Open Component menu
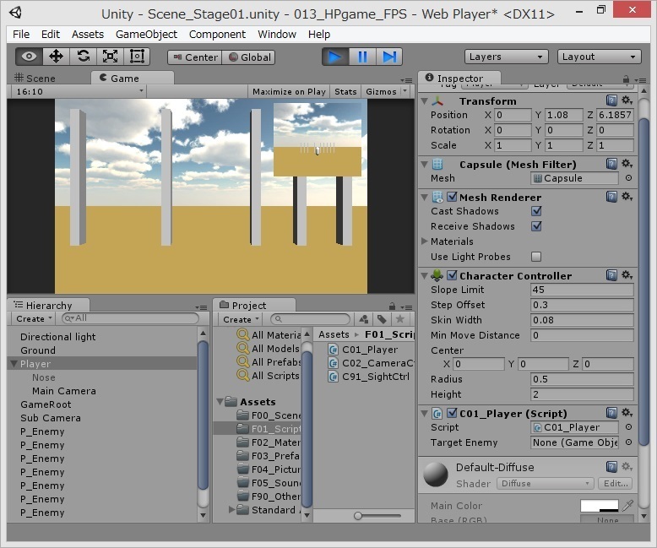 coord(217,35)
